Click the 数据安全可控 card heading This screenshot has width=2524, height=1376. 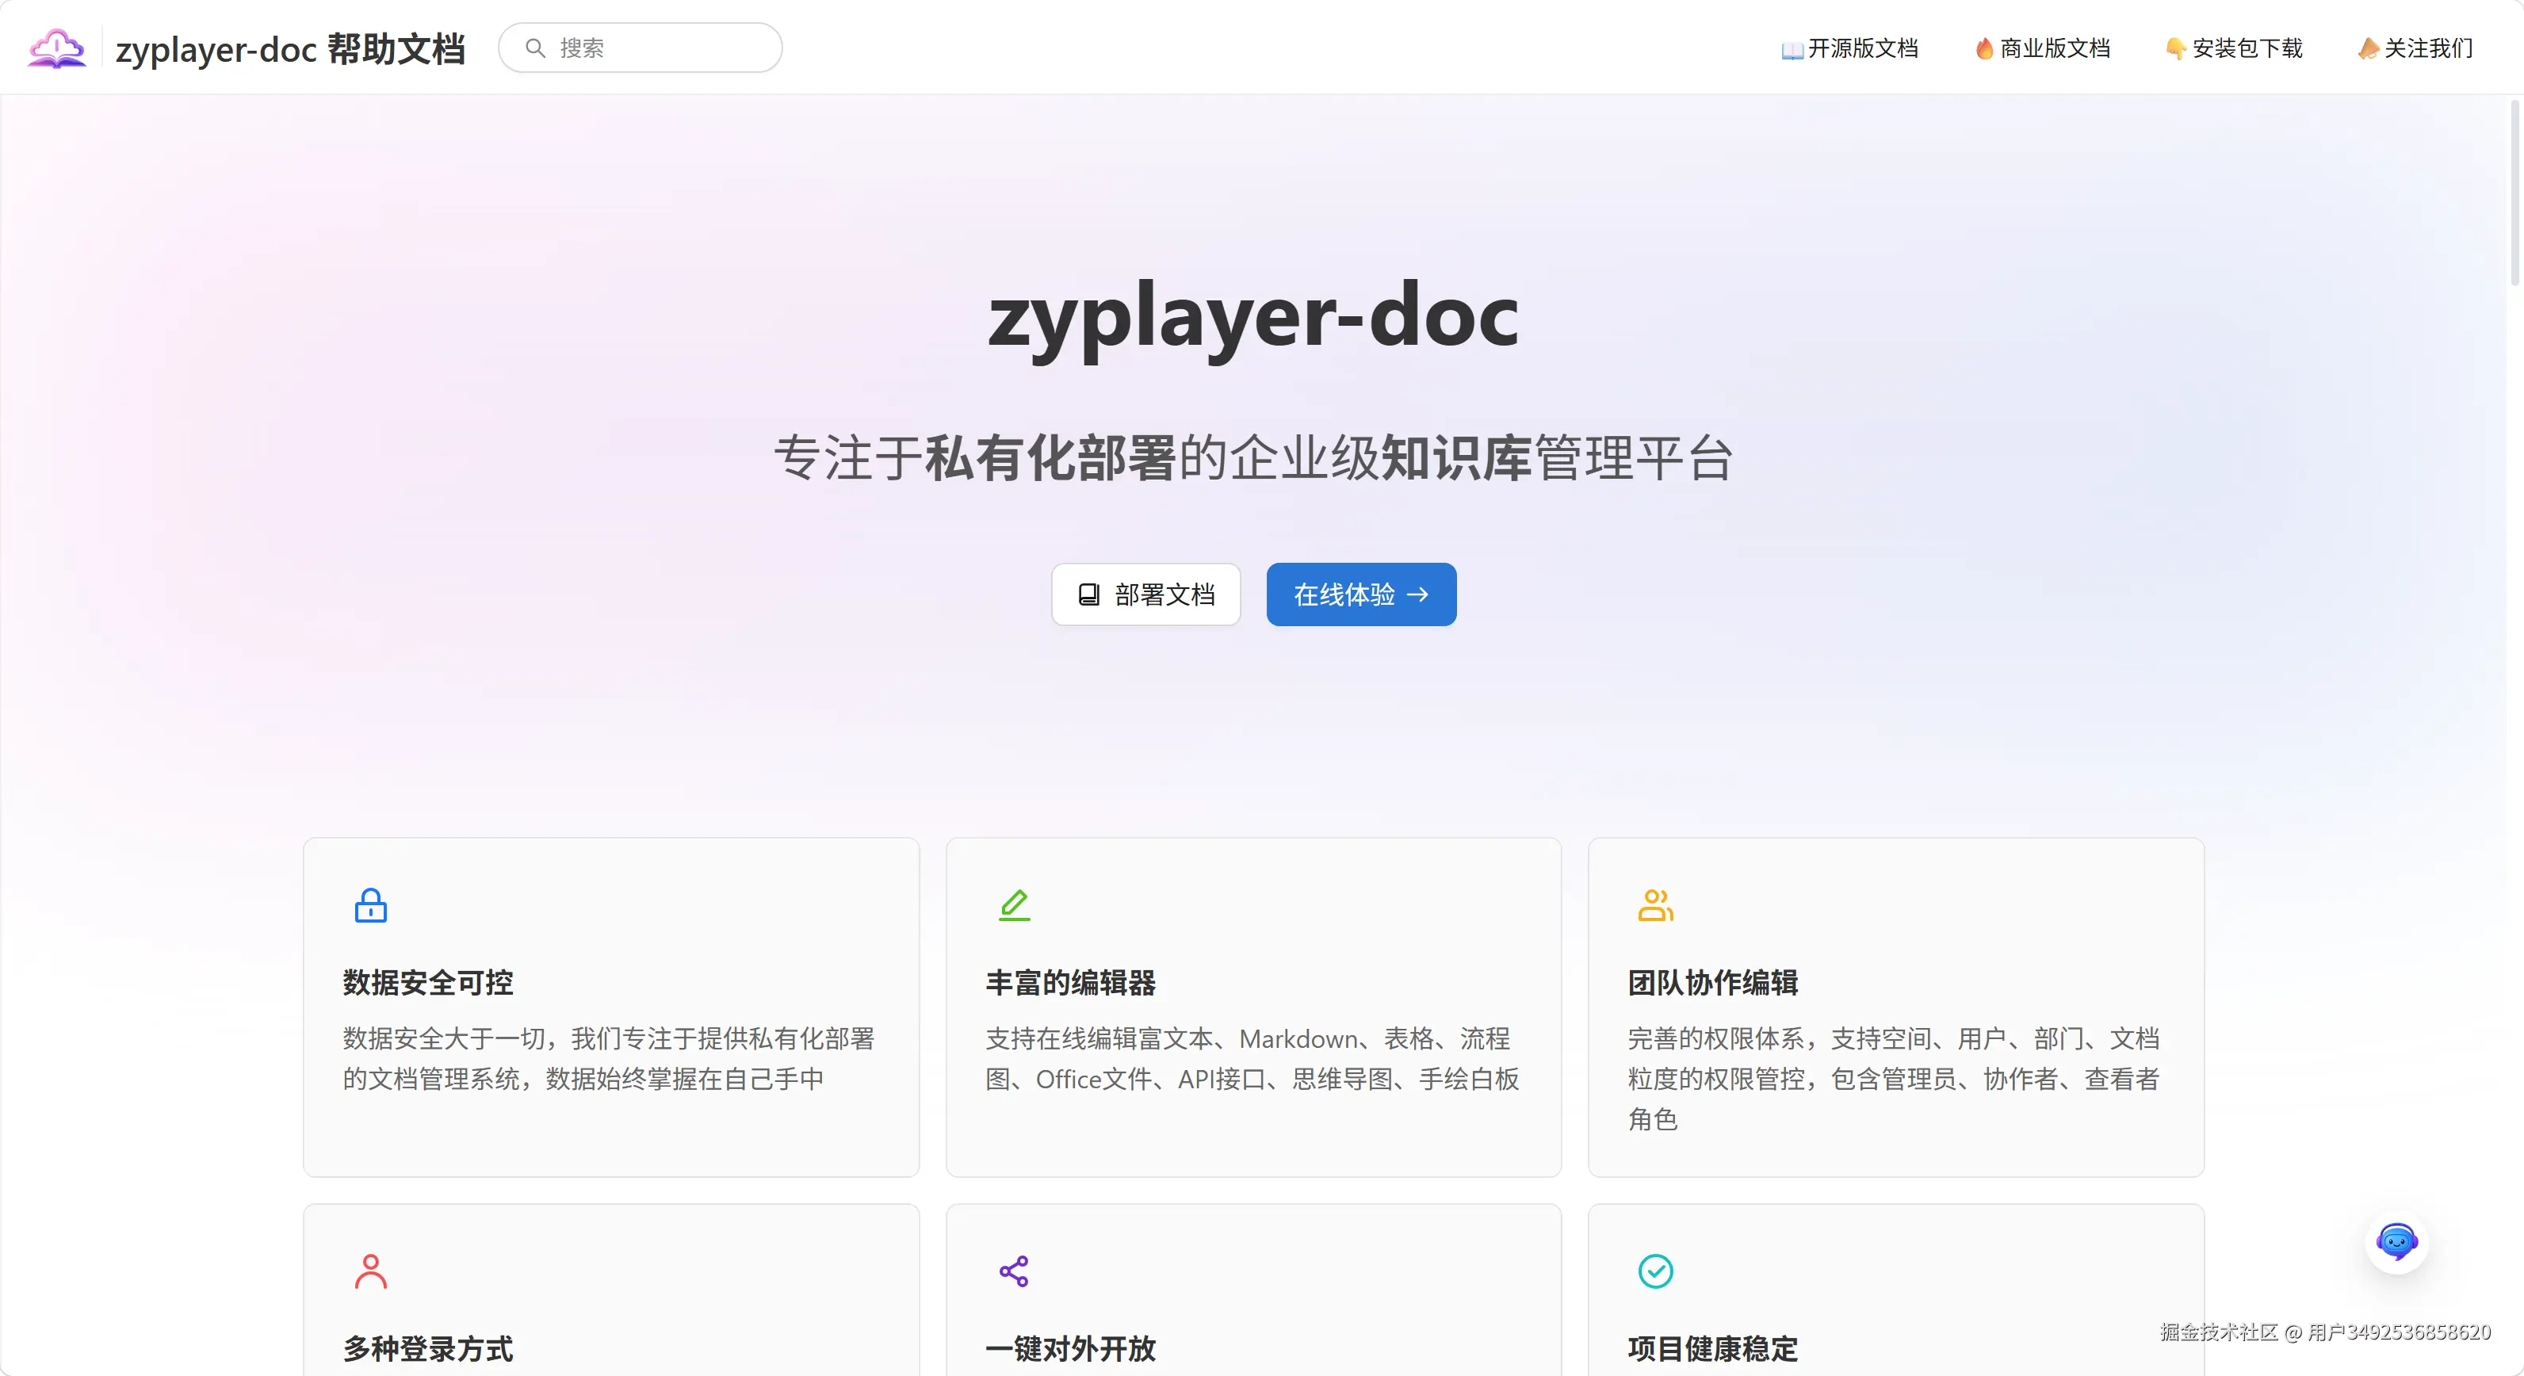(x=428, y=982)
